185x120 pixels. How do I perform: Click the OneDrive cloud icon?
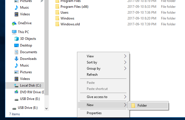point(14,23)
